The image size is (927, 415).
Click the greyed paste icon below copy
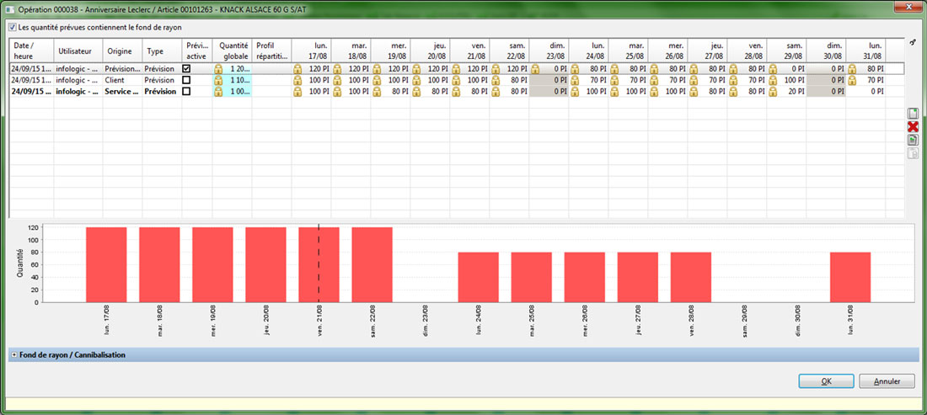tap(913, 153)
